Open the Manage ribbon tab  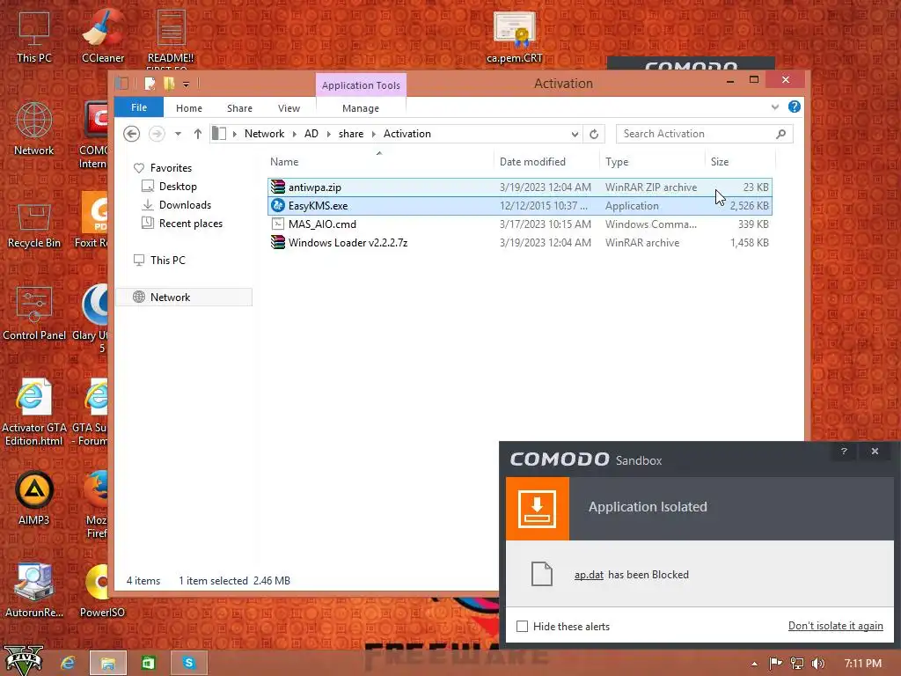pyautogui.click(x=361, y=108)
